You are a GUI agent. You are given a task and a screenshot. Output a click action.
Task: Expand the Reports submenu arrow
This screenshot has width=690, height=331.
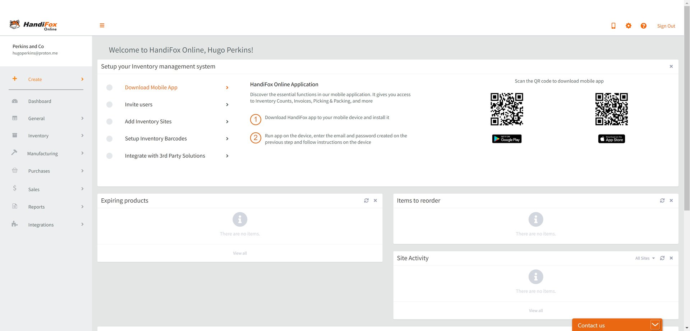(82, 207)
